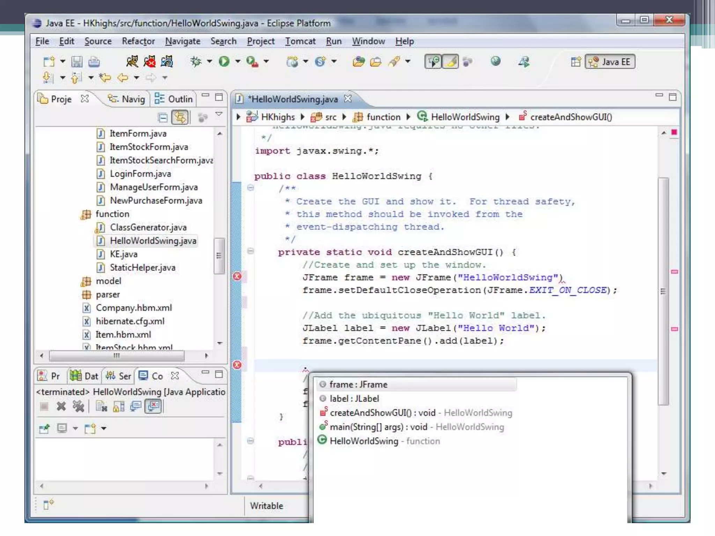Select the Java EE perspective button
715x536 pixels.
point(610,62)
